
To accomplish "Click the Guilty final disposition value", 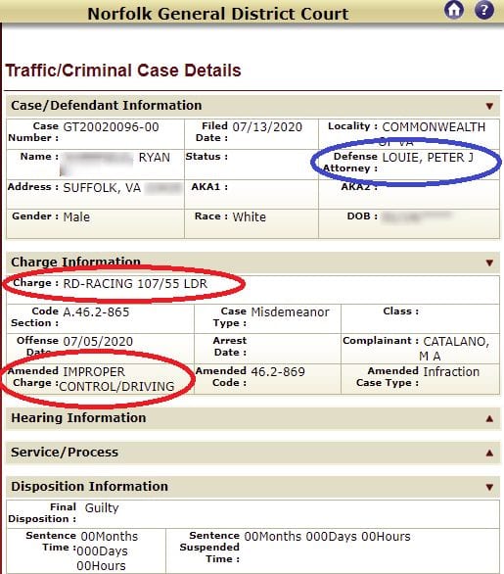I will click(102, 508).
